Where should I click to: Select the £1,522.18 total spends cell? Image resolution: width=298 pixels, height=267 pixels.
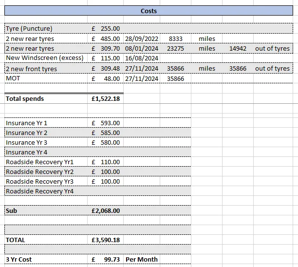click(106, 99)
